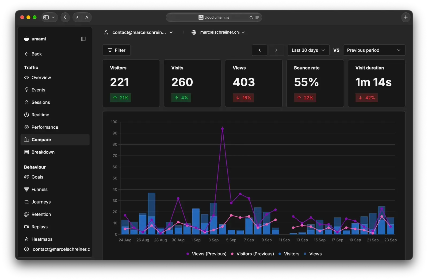Open the Last 30 days dropdown

[308, 50]
